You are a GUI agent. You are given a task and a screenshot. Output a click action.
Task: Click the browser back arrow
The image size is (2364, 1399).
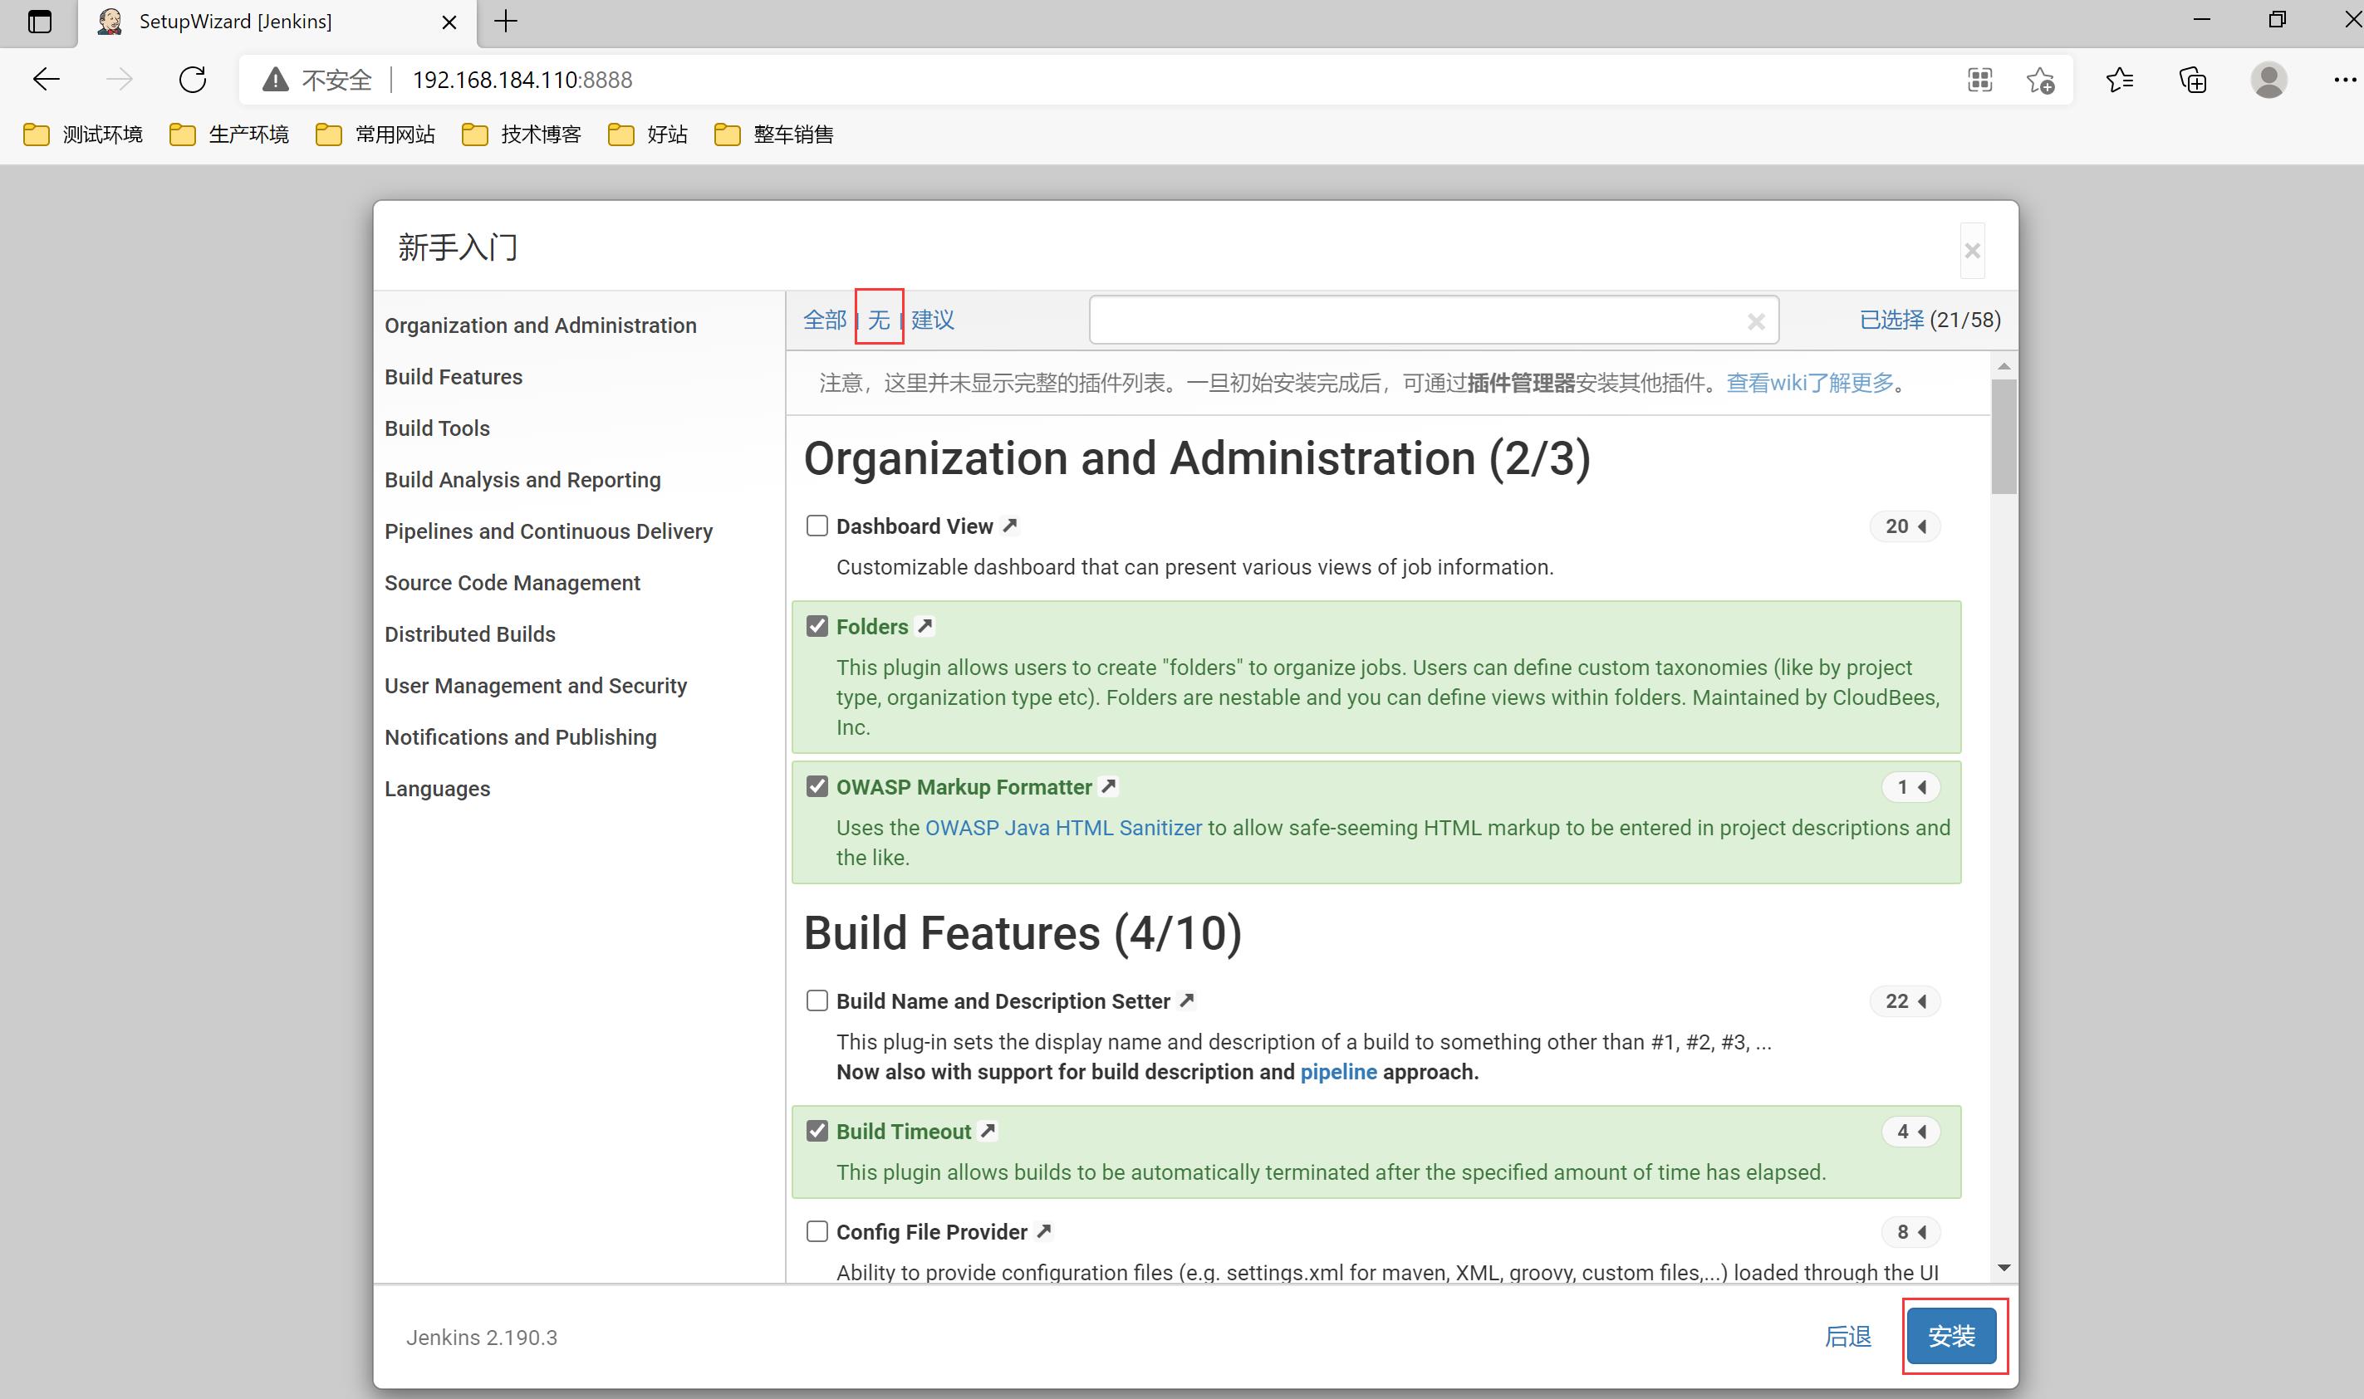click(47, 79)
